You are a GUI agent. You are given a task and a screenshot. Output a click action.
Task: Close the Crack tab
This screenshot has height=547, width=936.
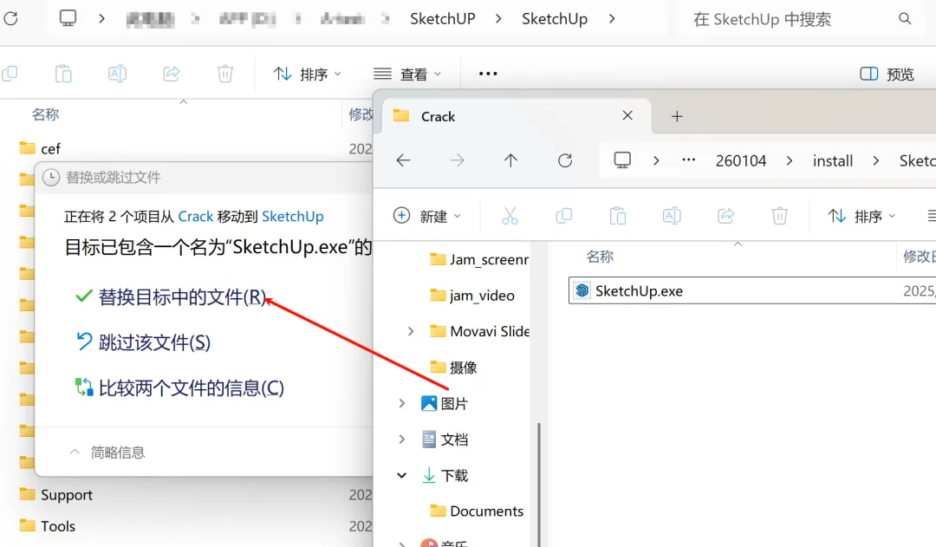(x=627, y=115)
